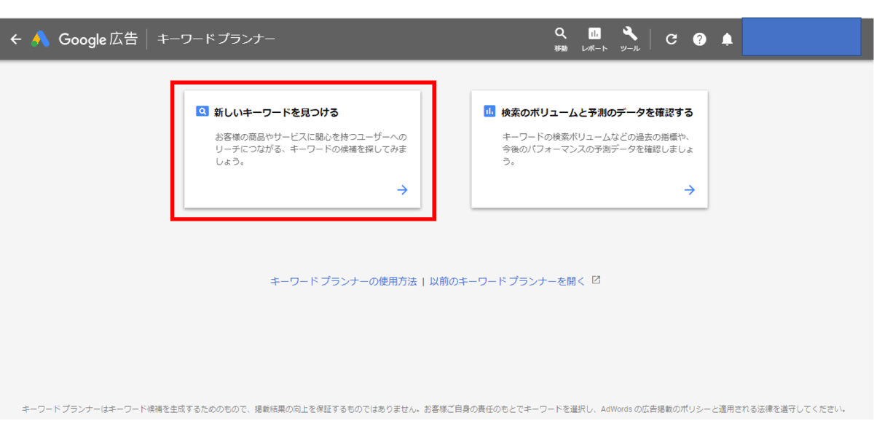
Task: Click the Google Ads logo
Action: 40,39
